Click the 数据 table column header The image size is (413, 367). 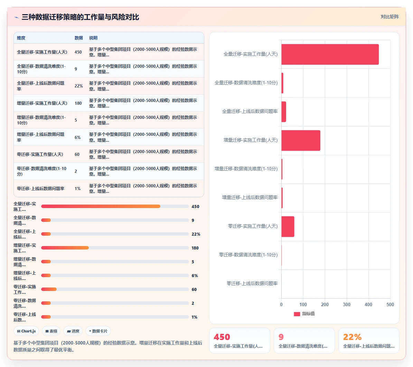(78, 38)
